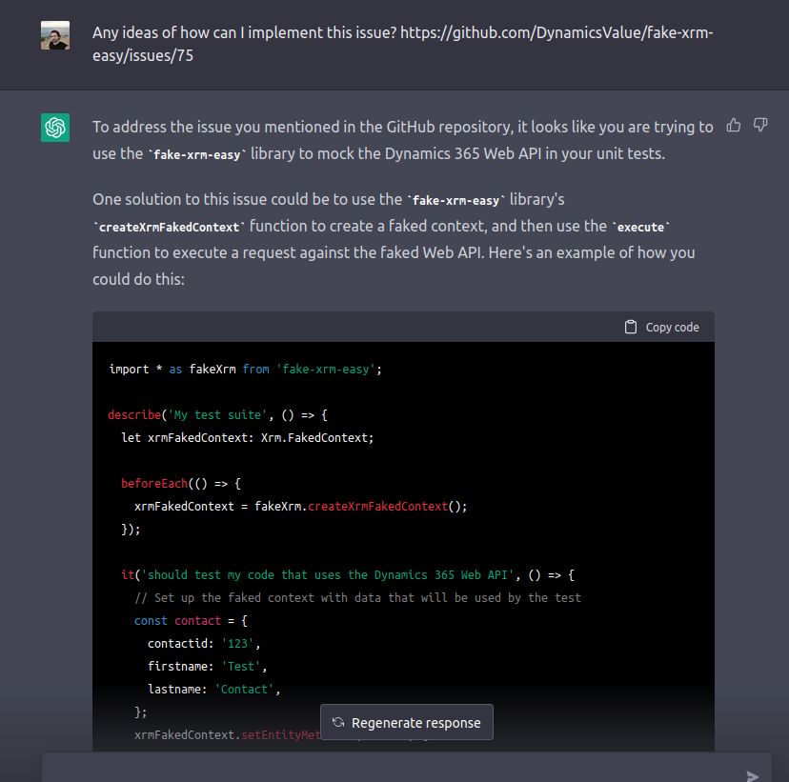Click the clipboard icon beside Copy code
This screenshot has height=782, width=789.
click(631, 327)
